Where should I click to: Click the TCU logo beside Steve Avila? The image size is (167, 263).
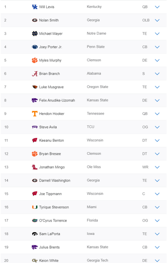pos(35,127)
